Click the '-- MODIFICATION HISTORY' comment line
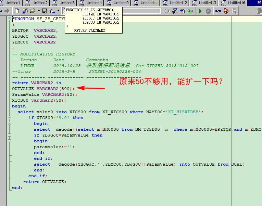262x206 pixels. [x=43, y=54]
